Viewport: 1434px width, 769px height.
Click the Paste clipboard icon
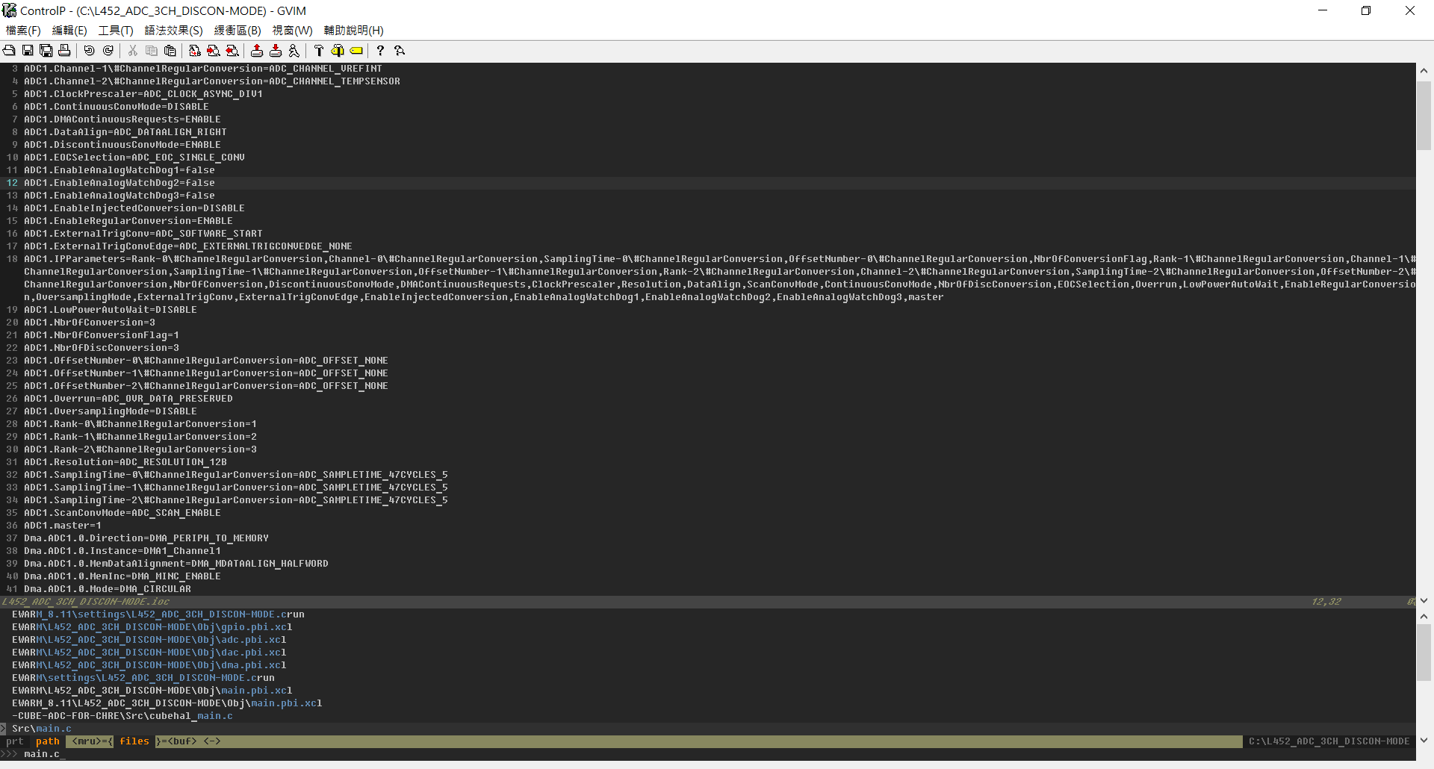coord(170,51)
